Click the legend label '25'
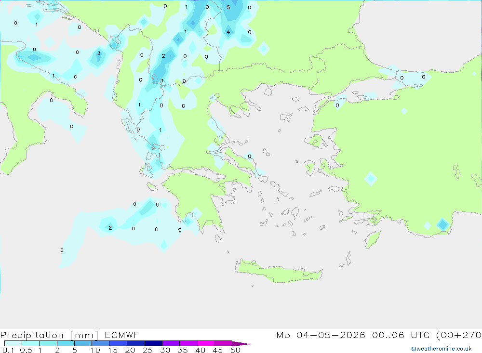The image size is (482, 353). [x=147, y=350]
